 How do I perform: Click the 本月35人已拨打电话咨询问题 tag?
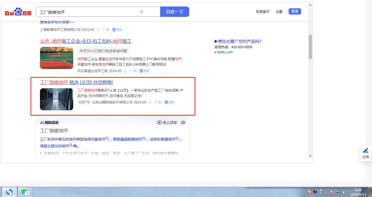103,51
